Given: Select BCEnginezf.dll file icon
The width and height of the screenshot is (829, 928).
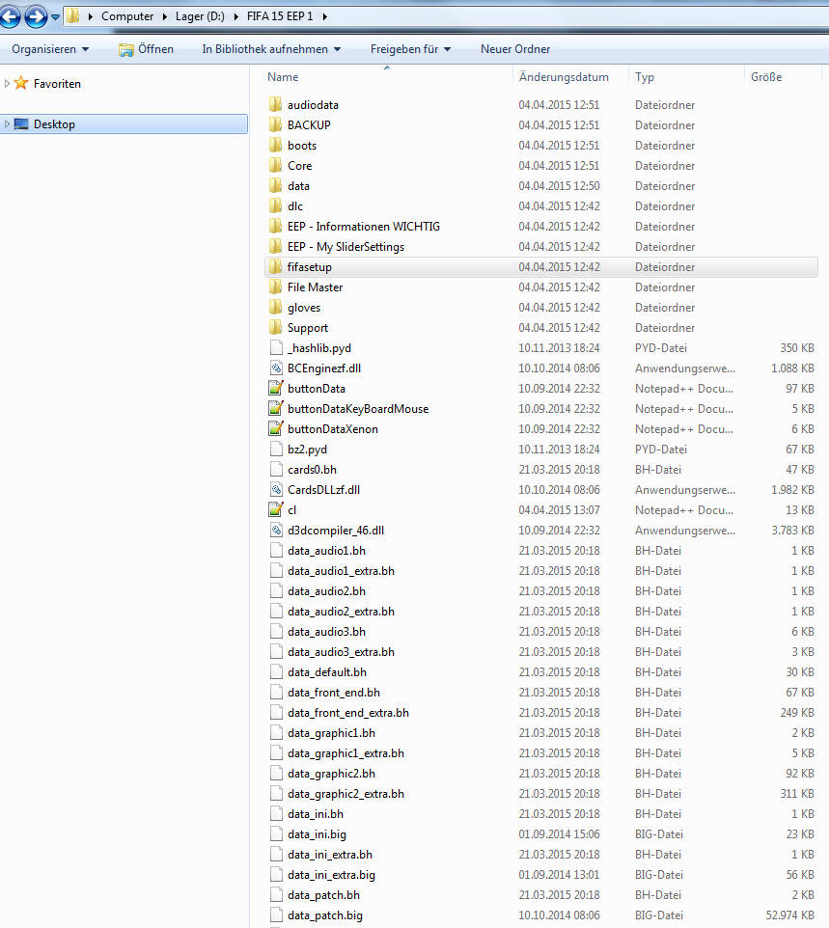Looking at the screenshot, I should pos(276,368).
